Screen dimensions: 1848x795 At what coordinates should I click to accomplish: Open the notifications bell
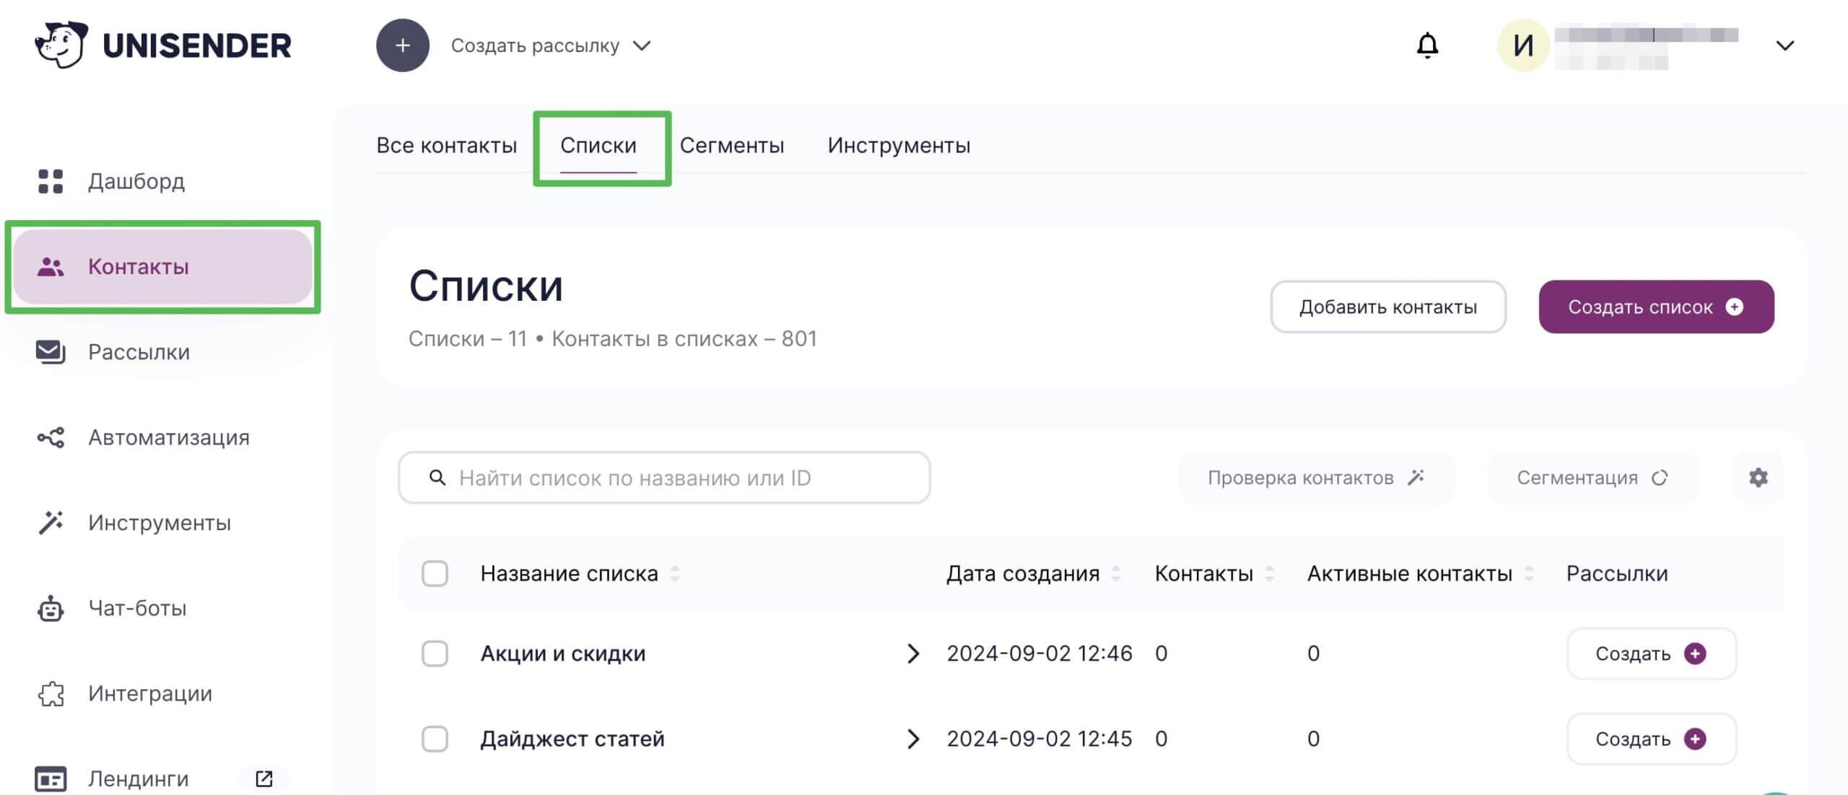(x=1427, y=45)
